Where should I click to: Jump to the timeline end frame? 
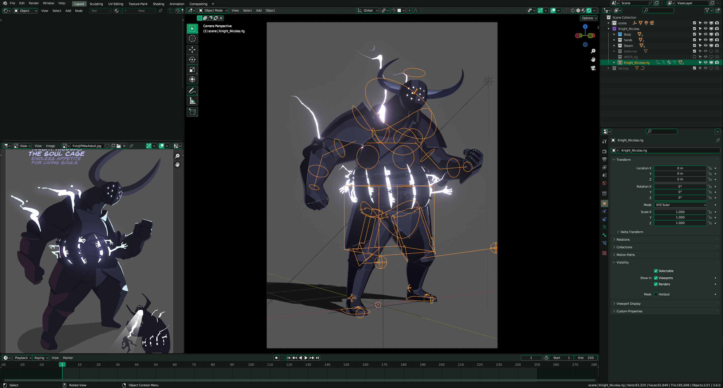click(x=317, y=358)
